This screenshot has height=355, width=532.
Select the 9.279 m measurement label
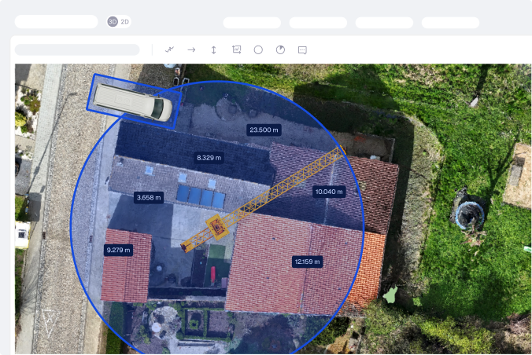(118, 250)
